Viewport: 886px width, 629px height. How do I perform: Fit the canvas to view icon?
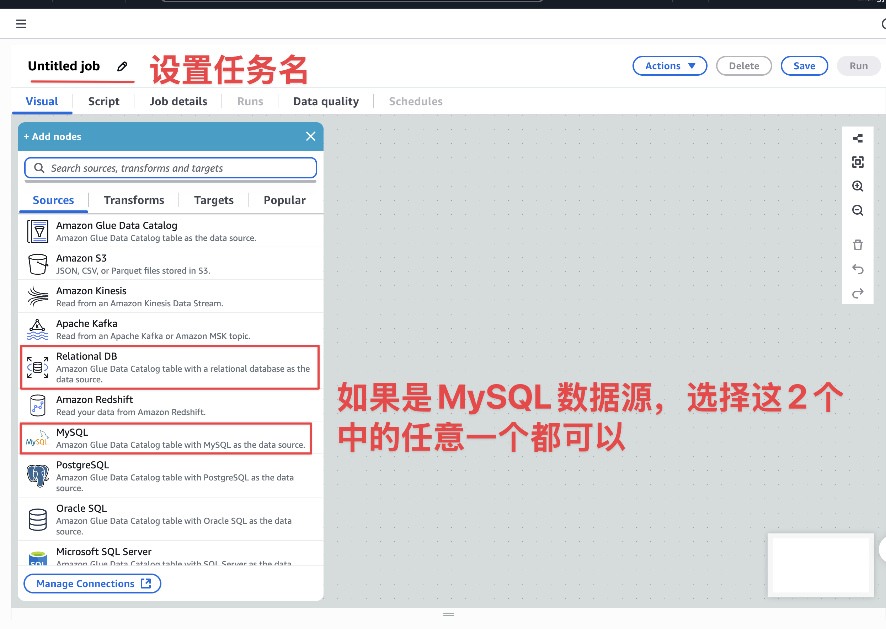pos(857,162)
